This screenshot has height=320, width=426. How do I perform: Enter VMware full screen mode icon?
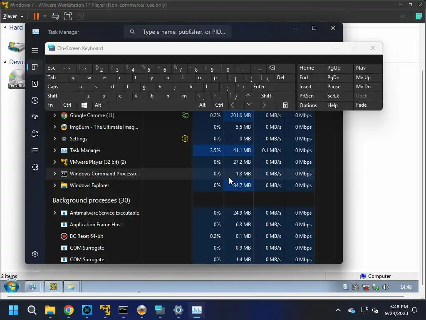(68, 16)
